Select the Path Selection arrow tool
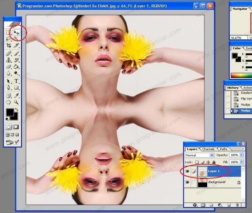252x213 pixels. point(9,81)
